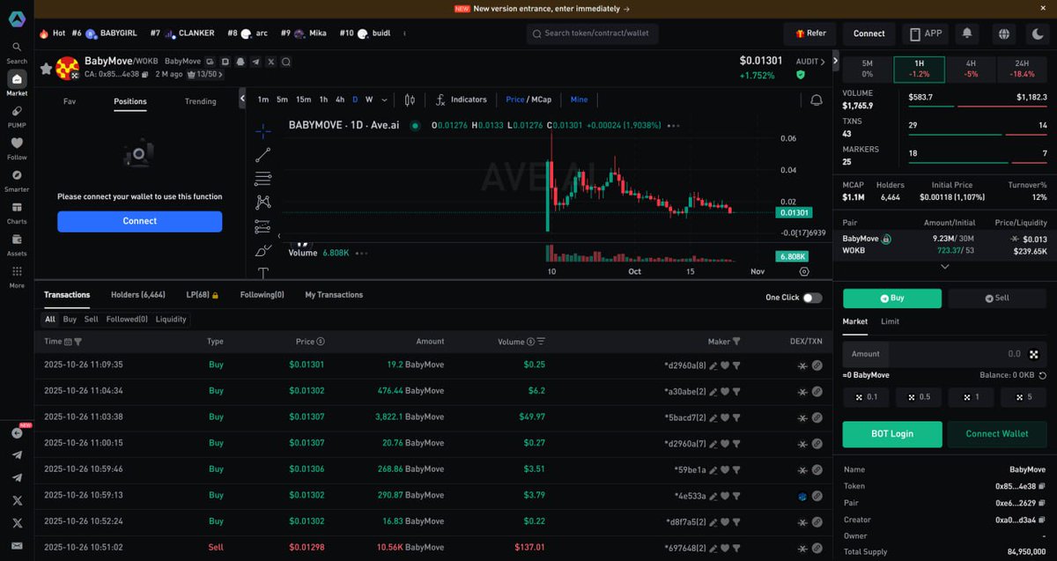The image size is (1057, 561).
Task: Switch chart to MCap view
Action: [541, 100]
